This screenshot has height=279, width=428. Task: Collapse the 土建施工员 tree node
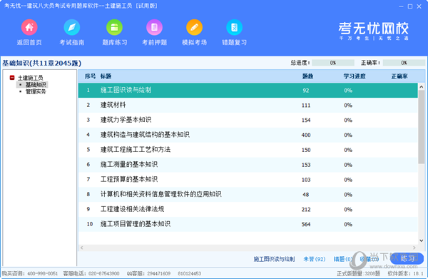12,78
